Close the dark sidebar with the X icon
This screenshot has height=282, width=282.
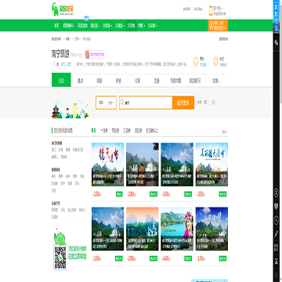click(277, 275)
